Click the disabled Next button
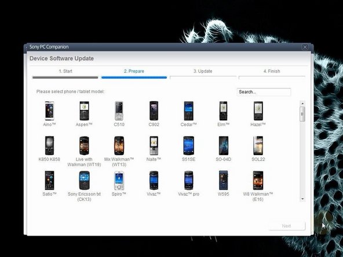Screen dimensions: 343x257 click(287, 226)
